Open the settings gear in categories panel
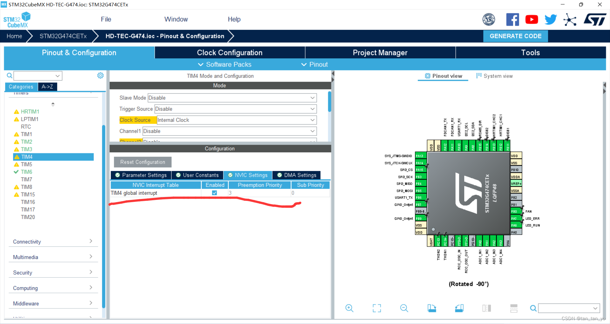 (x=100, y=75)
